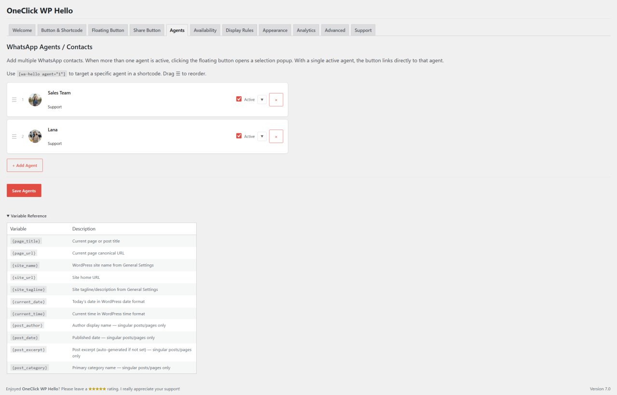The height and width of the screenshot is (395, 617).
Task: Switch to Button & Shortcode tab
Action: pos(62,30)
